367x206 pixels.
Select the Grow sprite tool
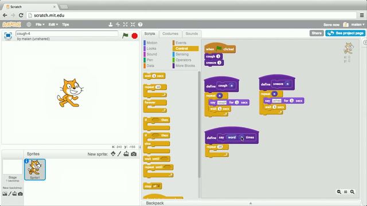point(126,24)
